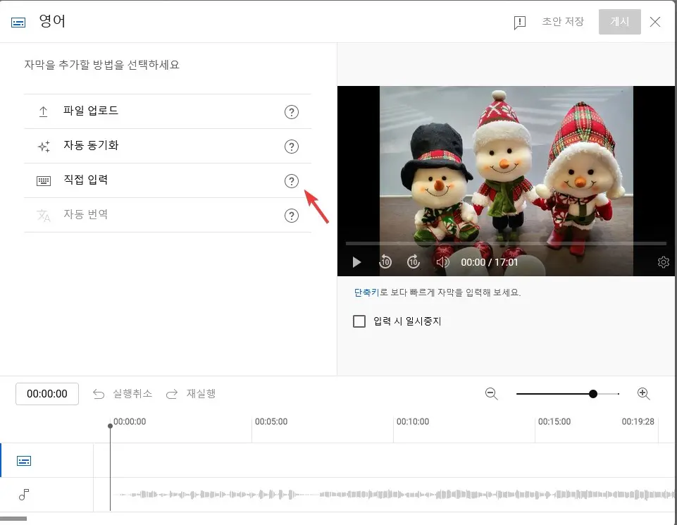677x525 pixels.
Task: Toggle play on the video preview
Action: pos(356,261)
